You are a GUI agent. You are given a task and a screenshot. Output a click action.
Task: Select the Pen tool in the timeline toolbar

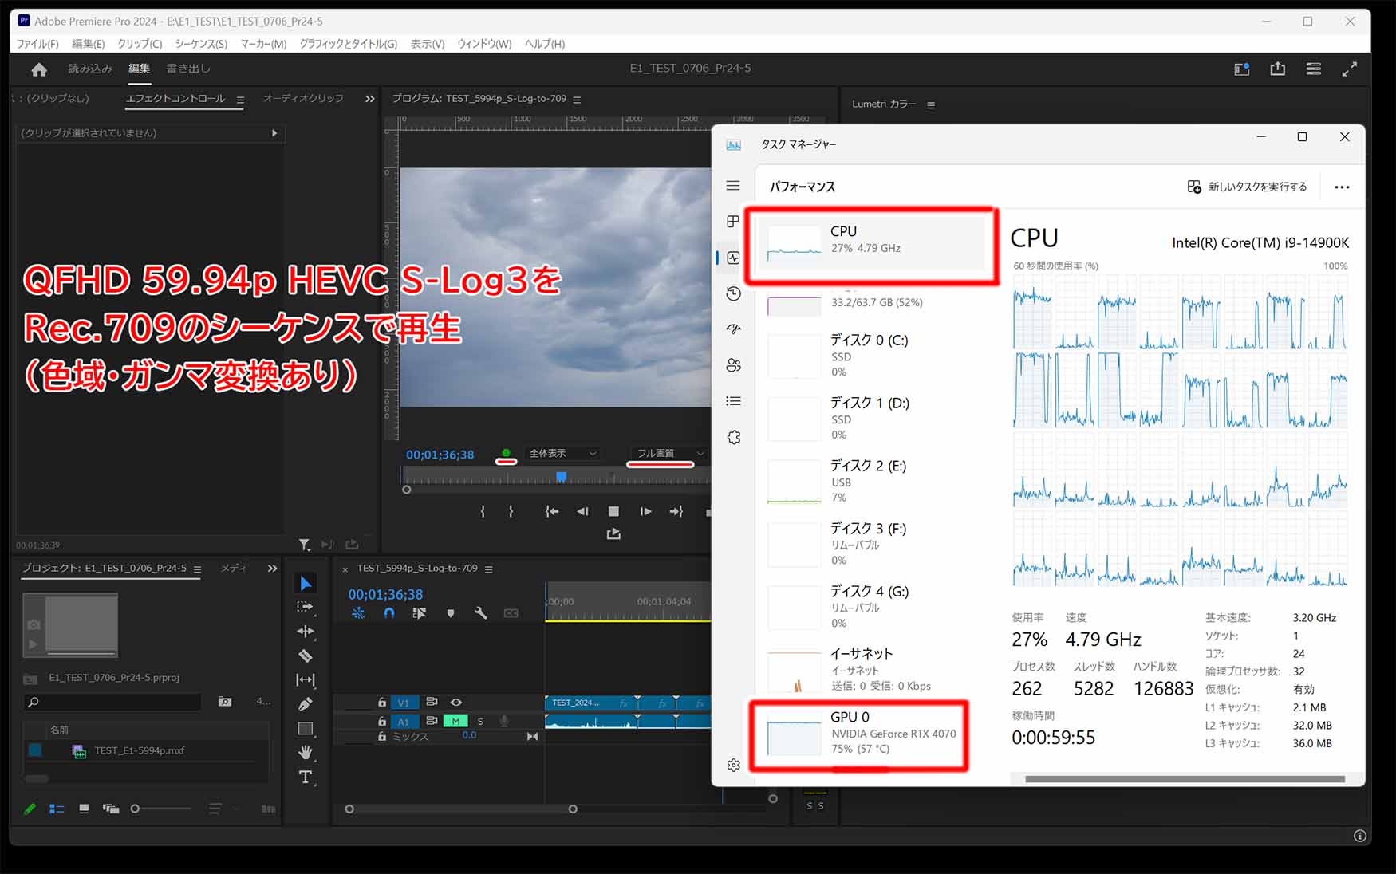(306, 703)
